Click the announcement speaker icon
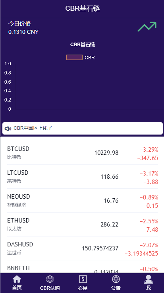 click(8, 129)
